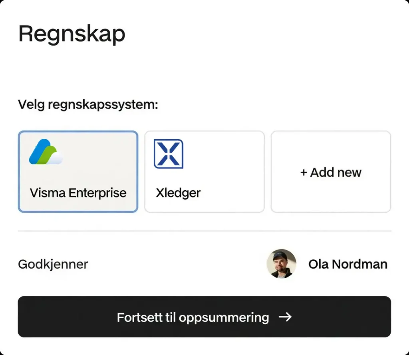
Task: Click the Godkjenner label
Action: (x=53, y=264)
